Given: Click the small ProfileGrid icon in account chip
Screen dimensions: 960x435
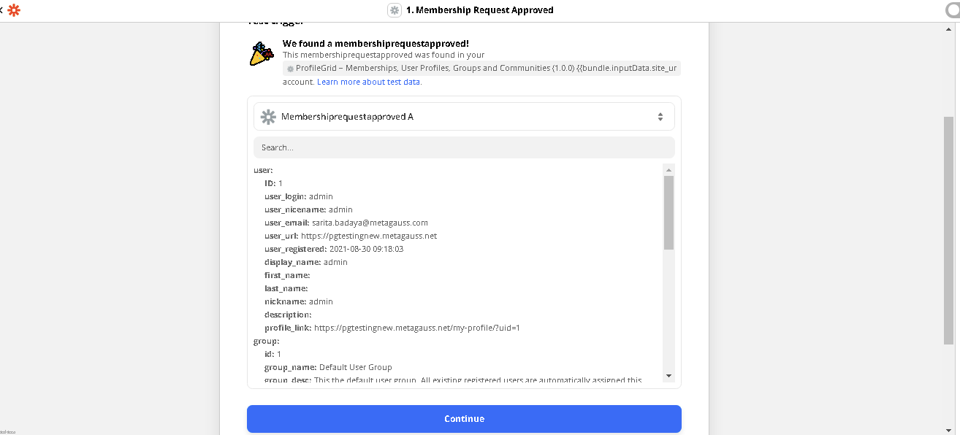Looking at the screenshot, I should coord(290,69).
